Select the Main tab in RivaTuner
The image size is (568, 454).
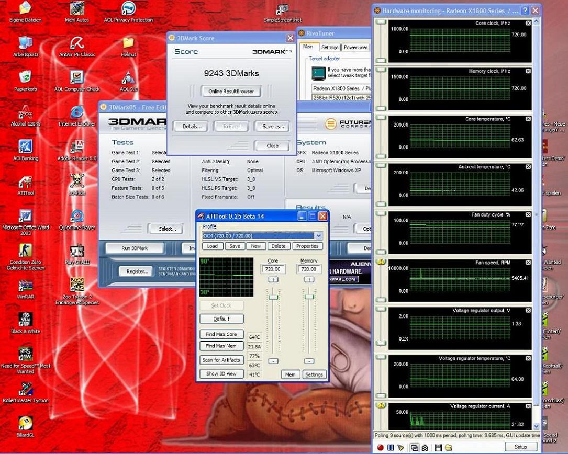pos(308,47)
